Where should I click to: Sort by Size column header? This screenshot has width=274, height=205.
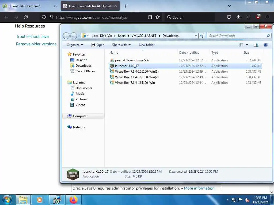(253, 53)
